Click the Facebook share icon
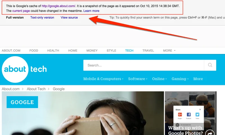The image size is (225, 135). click(x=189, y=115)
